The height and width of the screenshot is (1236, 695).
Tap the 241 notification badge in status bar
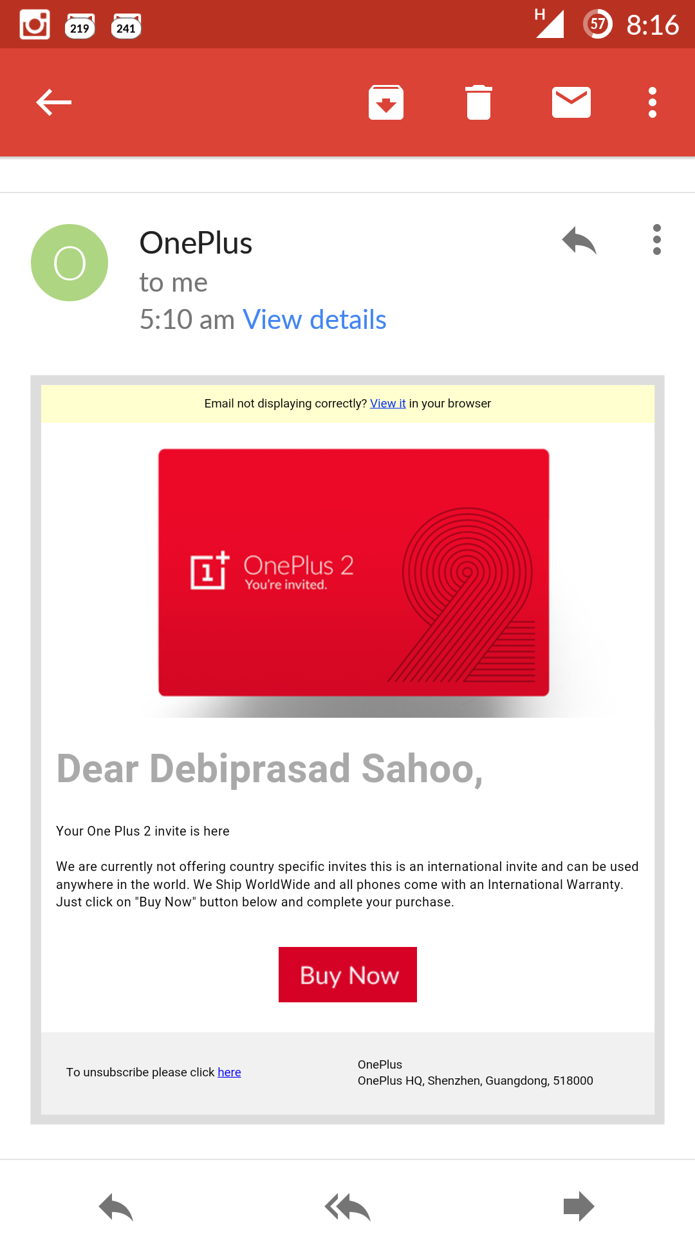point(126,26)
